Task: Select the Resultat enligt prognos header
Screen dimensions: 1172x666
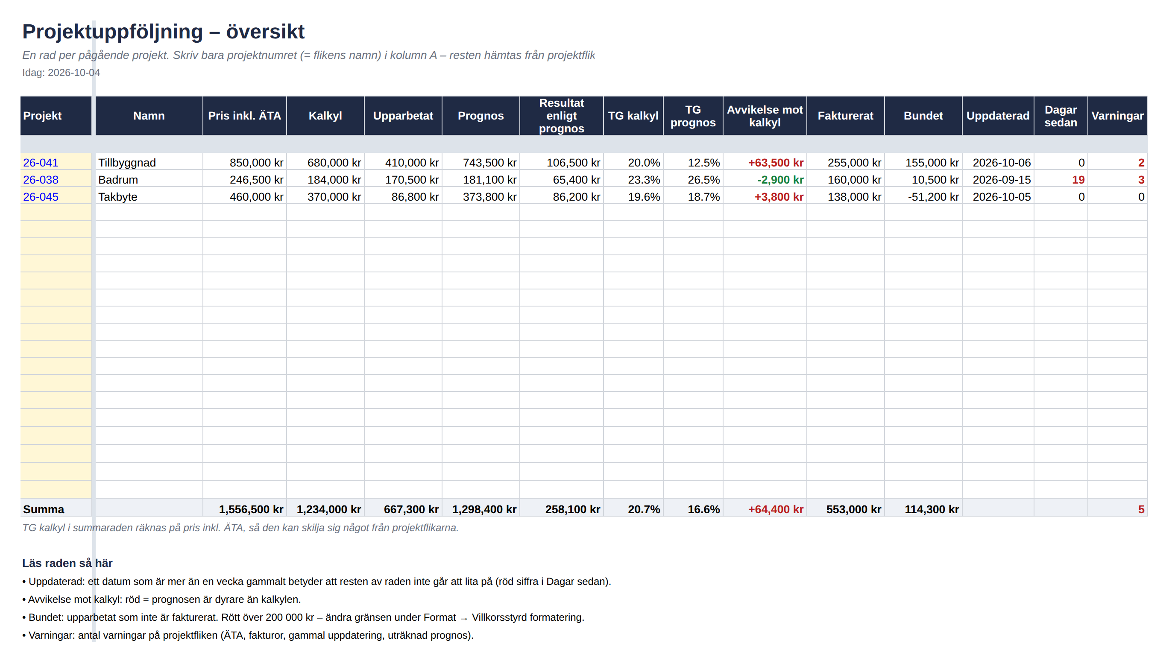Action: pos(562,116)
